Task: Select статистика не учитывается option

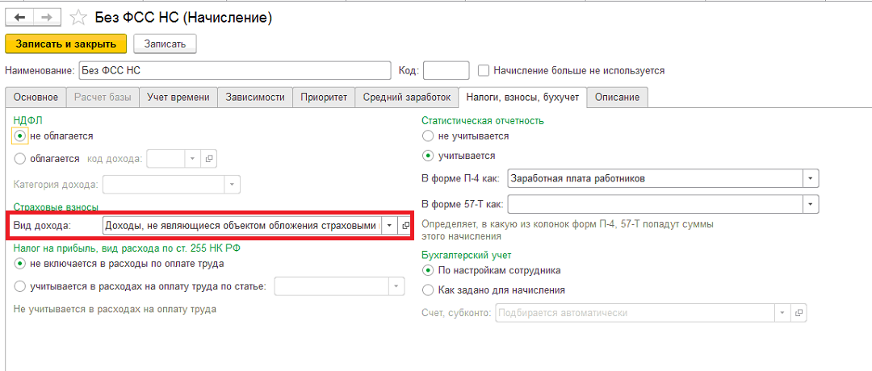Action: pyautogui.click(x=428, y=135)
